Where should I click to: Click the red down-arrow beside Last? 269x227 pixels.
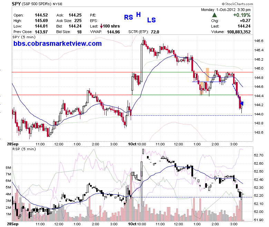coord(101,26)
